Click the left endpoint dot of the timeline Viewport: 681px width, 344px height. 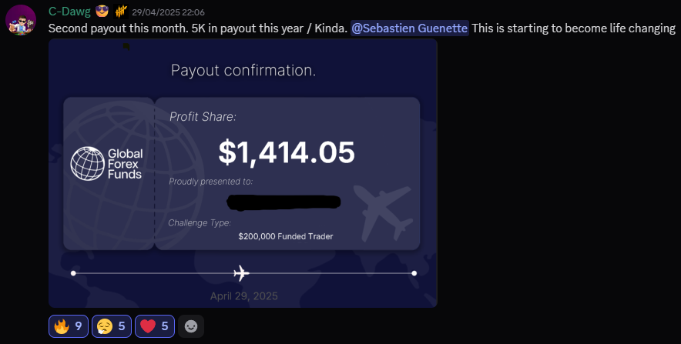73,273
